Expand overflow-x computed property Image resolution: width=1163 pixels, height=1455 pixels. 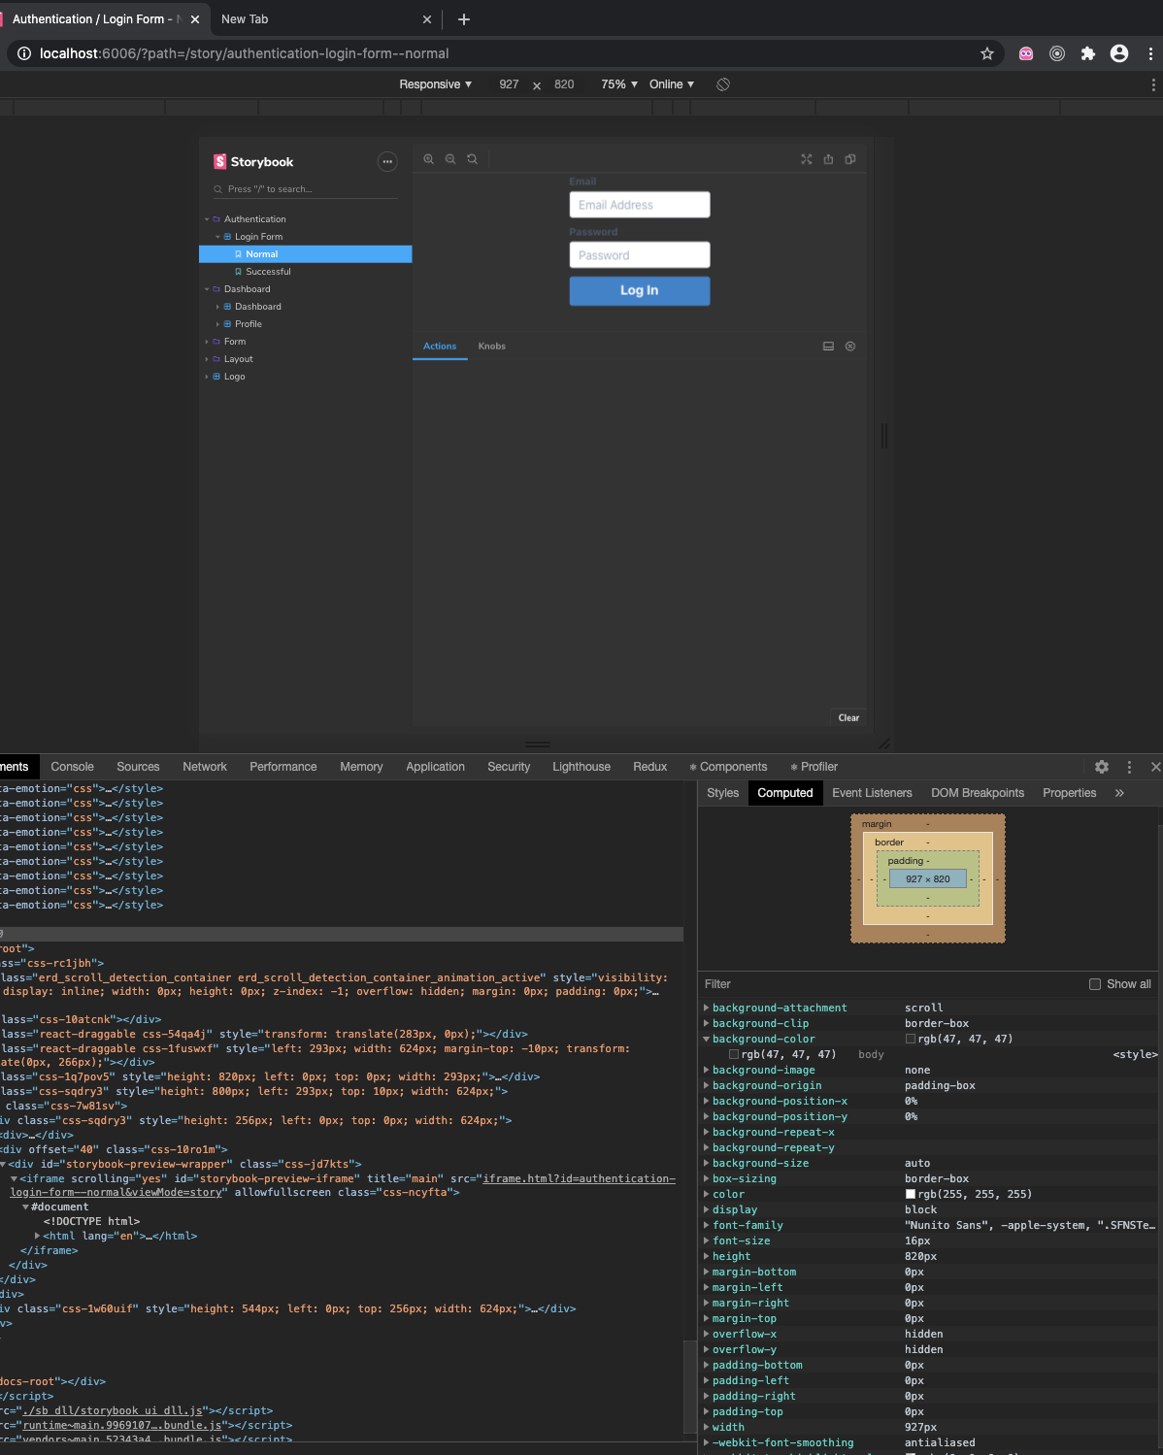[x=706, y=1334]
